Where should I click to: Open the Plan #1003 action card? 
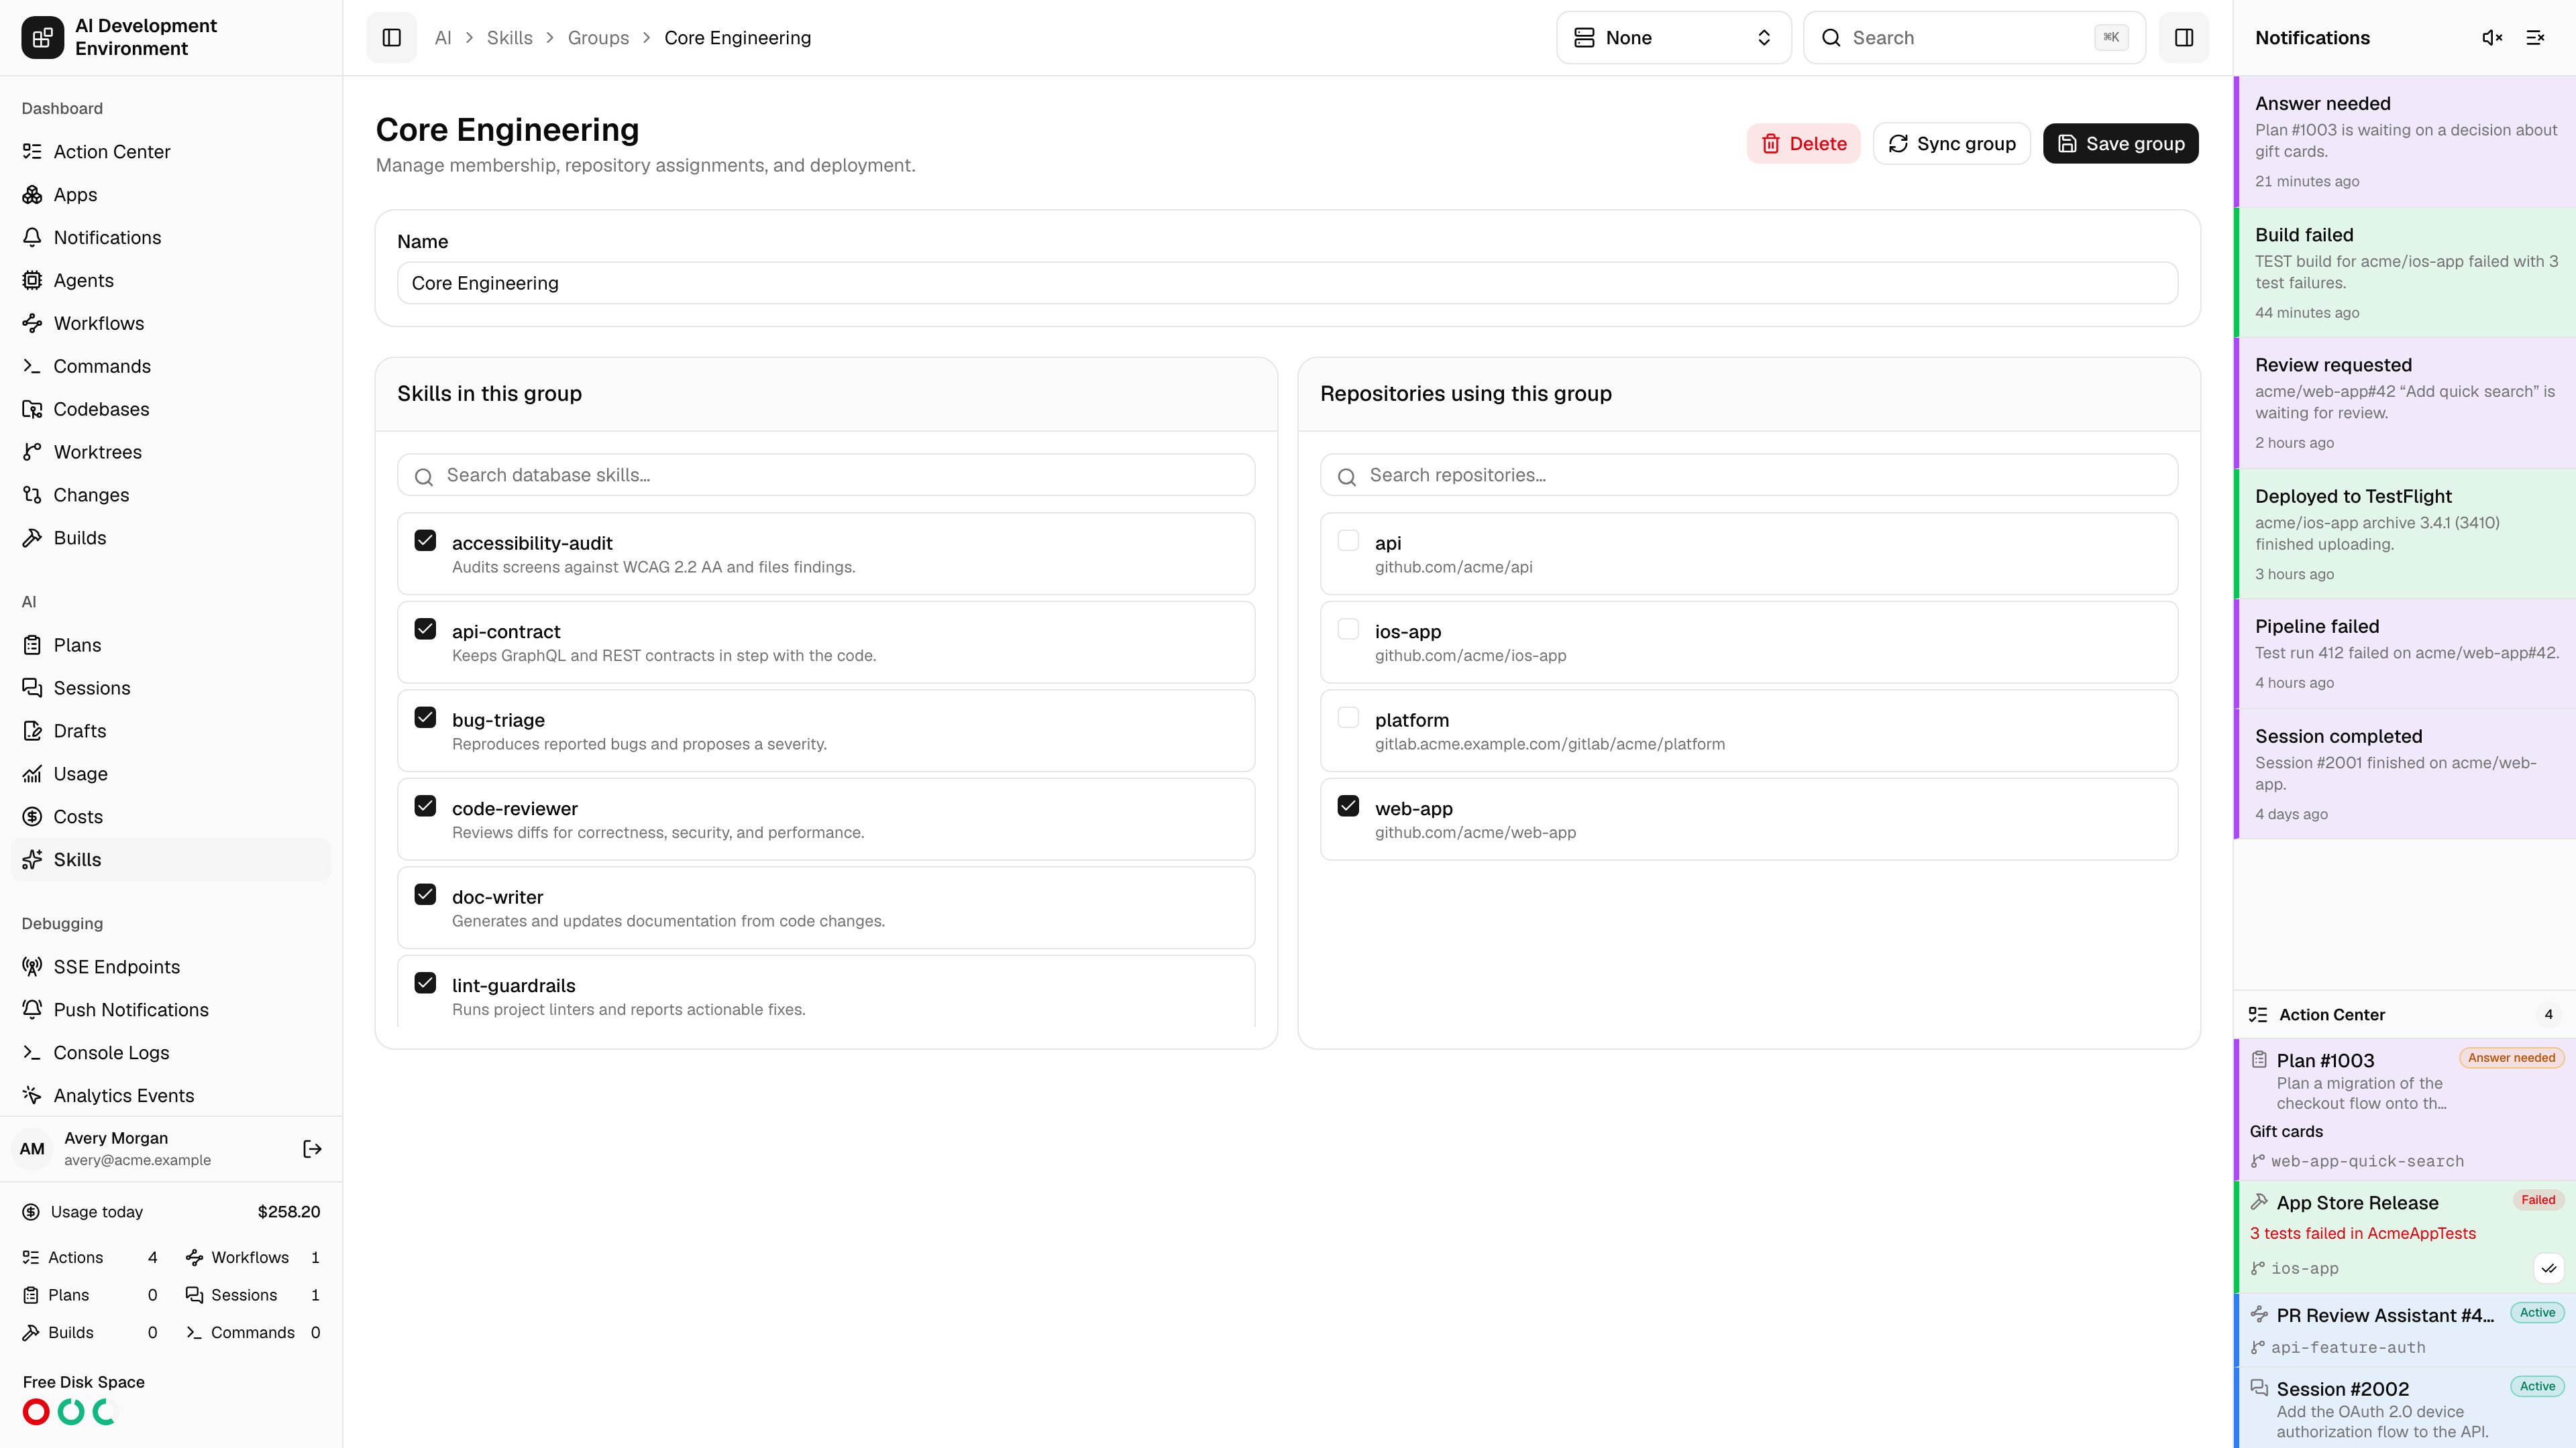[x=2405, y=1110]
